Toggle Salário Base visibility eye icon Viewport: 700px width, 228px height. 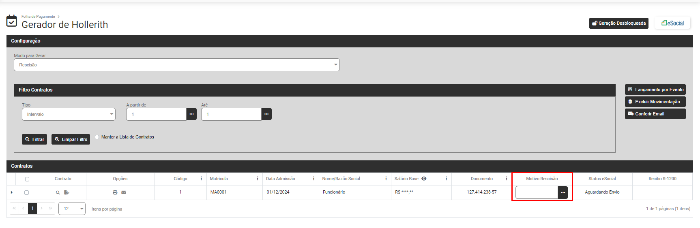(424, 179)
